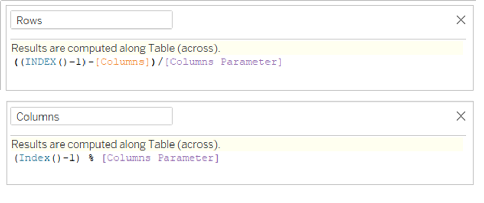The image size is (484, 203).
Task: Click the -1 after Index() in Columns formula
Action: click(68, 158)
